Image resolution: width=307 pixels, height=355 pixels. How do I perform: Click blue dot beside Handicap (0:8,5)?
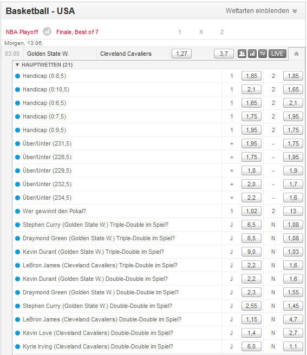coord(18,76)
